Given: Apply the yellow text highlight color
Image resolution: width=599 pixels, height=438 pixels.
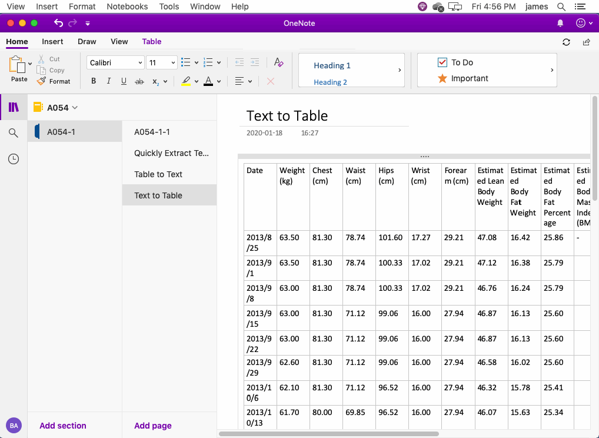Looking at the screenshot, I should click(x=186, y=81).
